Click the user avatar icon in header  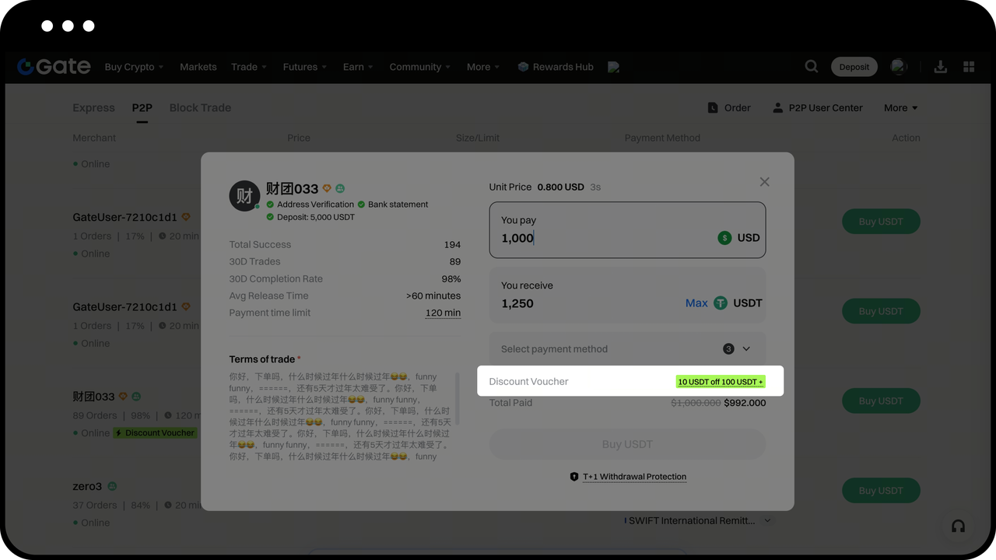(899, 67)
